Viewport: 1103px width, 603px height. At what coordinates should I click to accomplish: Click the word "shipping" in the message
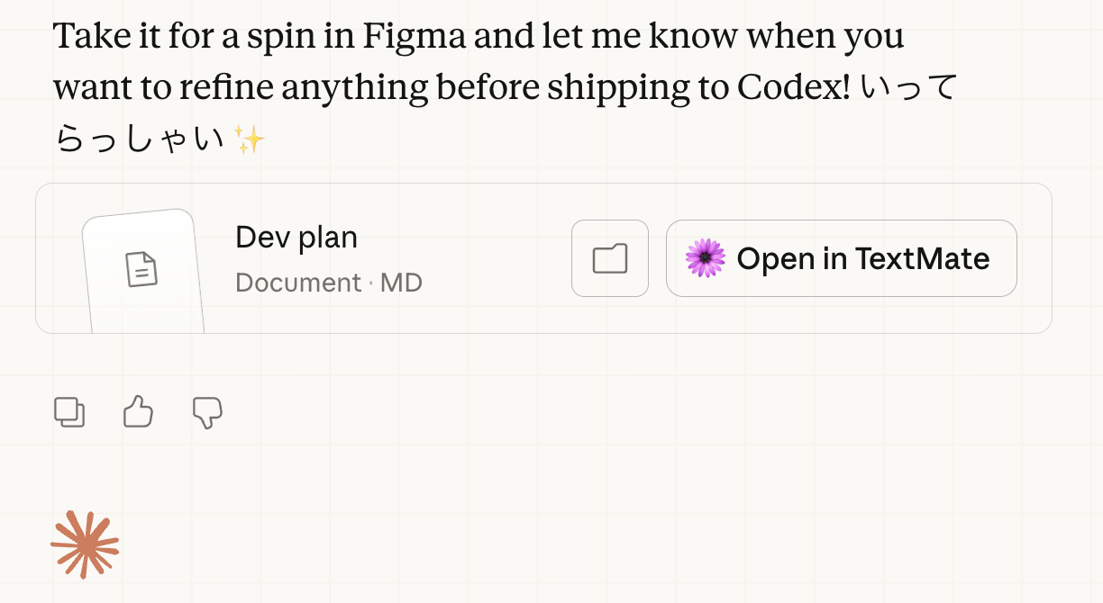pyautogui.click(x=612, y=87)
